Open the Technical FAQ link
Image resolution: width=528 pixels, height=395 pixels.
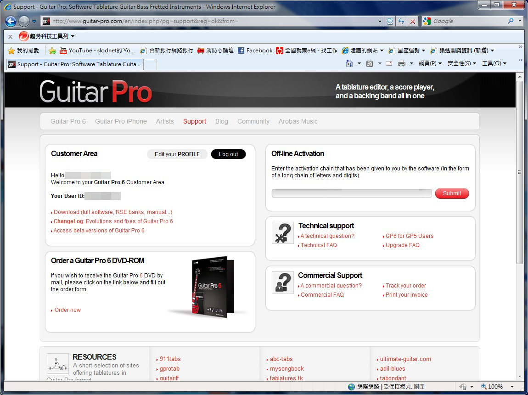click(319, 245)
